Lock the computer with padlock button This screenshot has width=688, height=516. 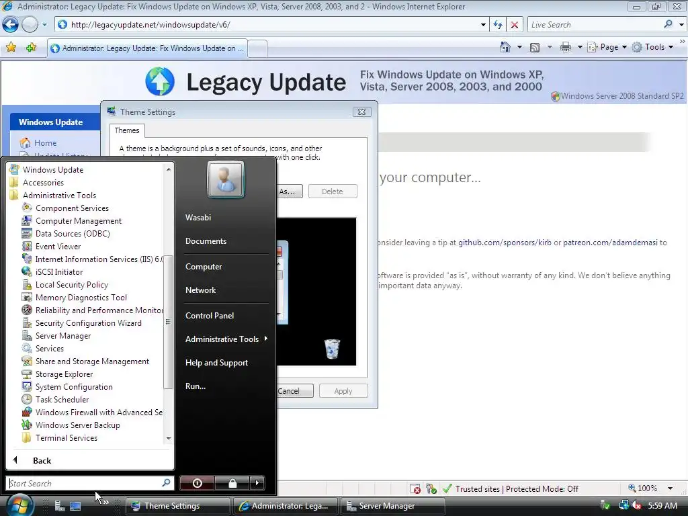coord(232,483)
